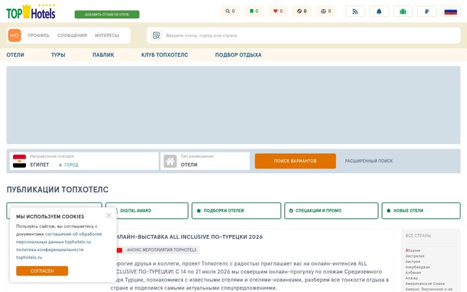Viewport: 467px width, 292px height.
Task: Select Австралия in countries list
Action: [414, 256]
